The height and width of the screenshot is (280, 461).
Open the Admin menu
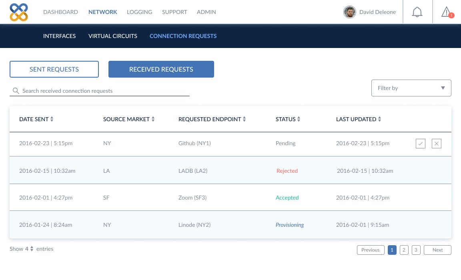(x=206, y=12)
